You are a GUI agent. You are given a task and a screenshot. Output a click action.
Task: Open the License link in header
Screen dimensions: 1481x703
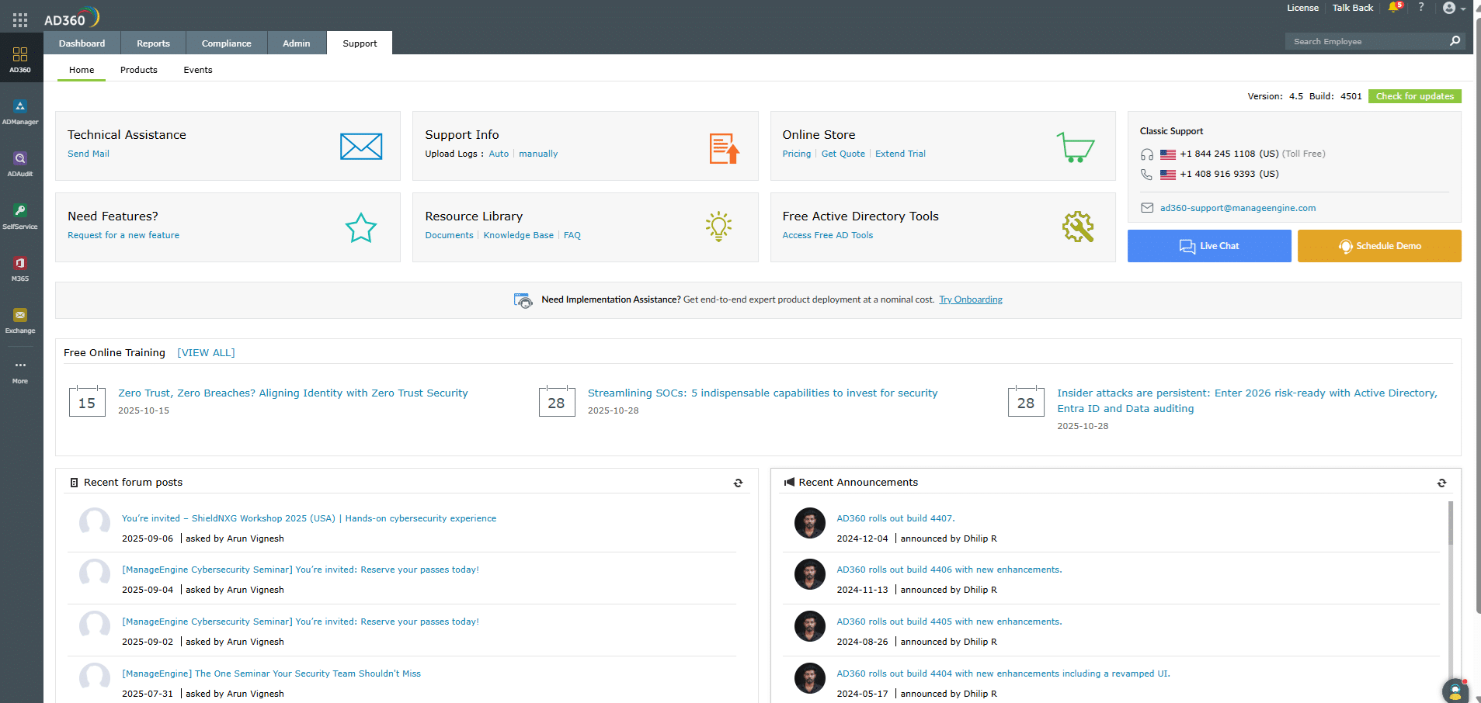click(x=1302, y=8)
